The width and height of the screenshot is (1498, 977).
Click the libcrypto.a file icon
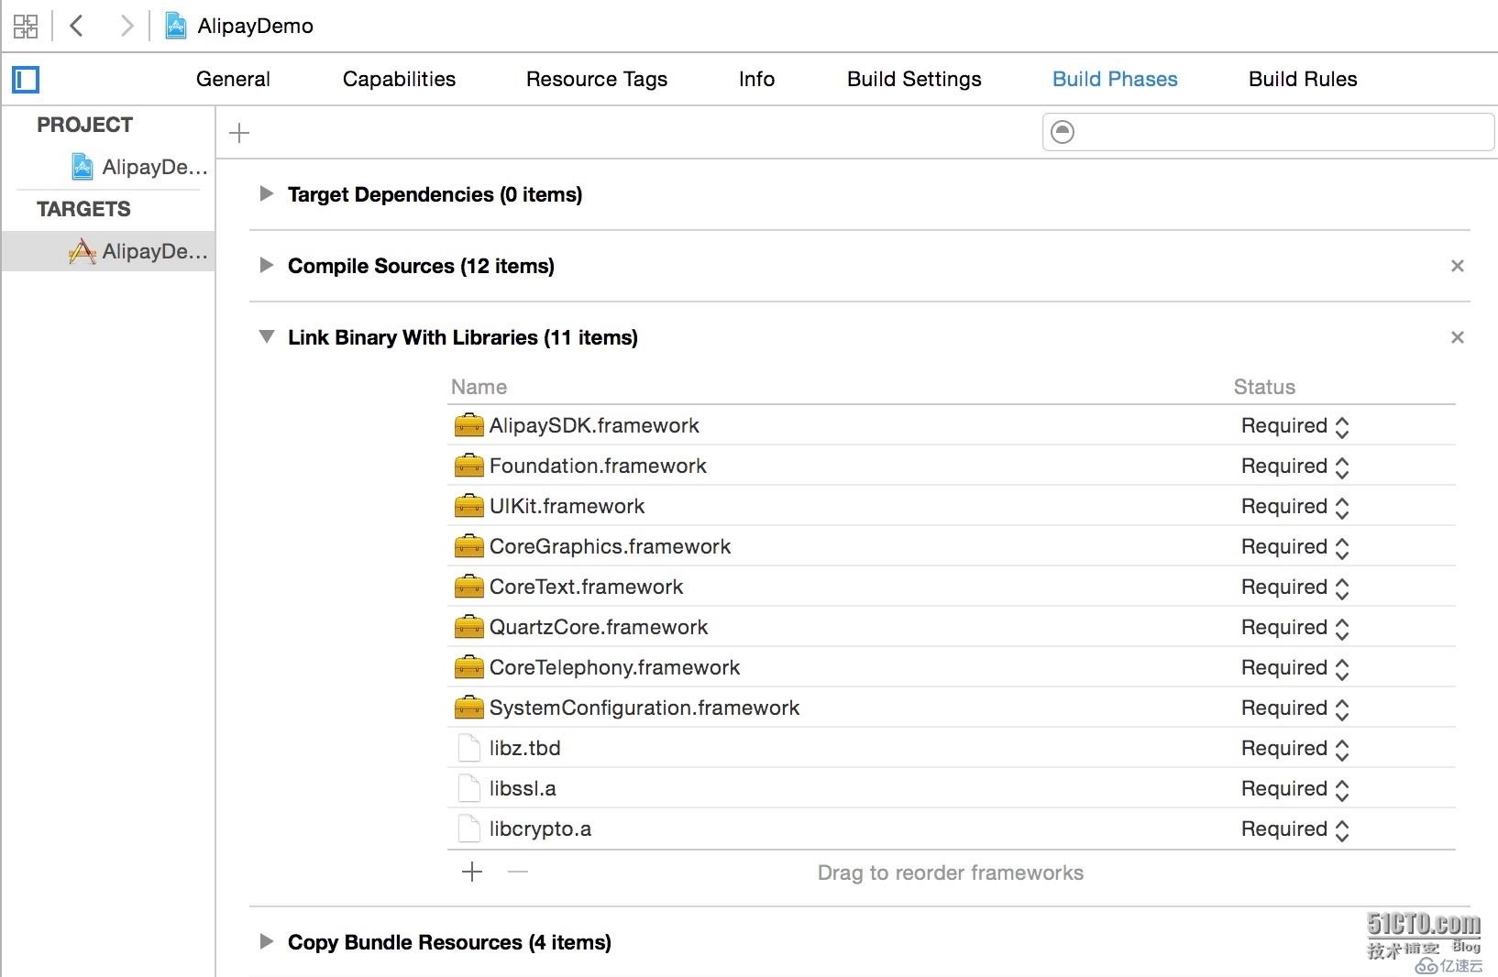coord(468,829)
